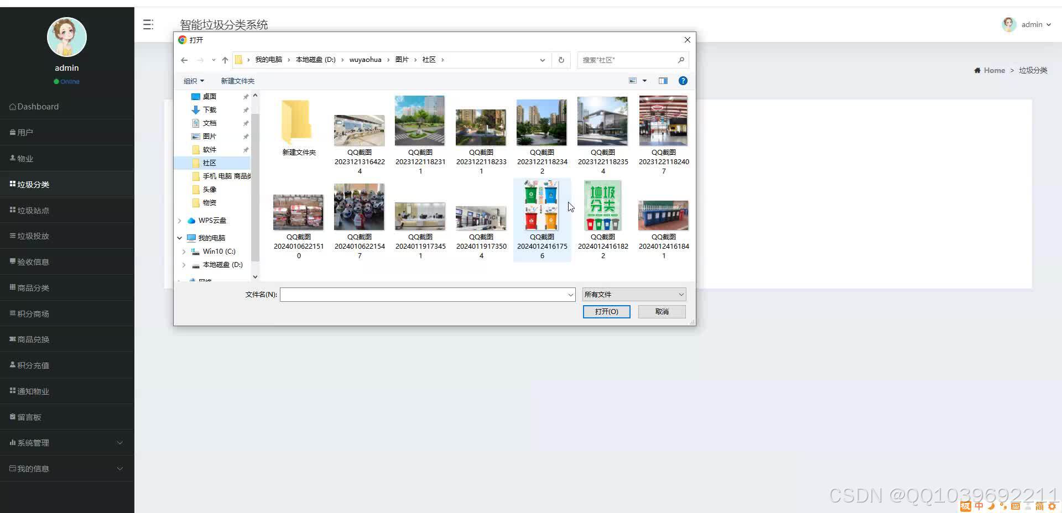The width and height of the screenshot is (1062, 513).
Task: Select 物资 folder in navigation tree
Action: coord(210,202)
